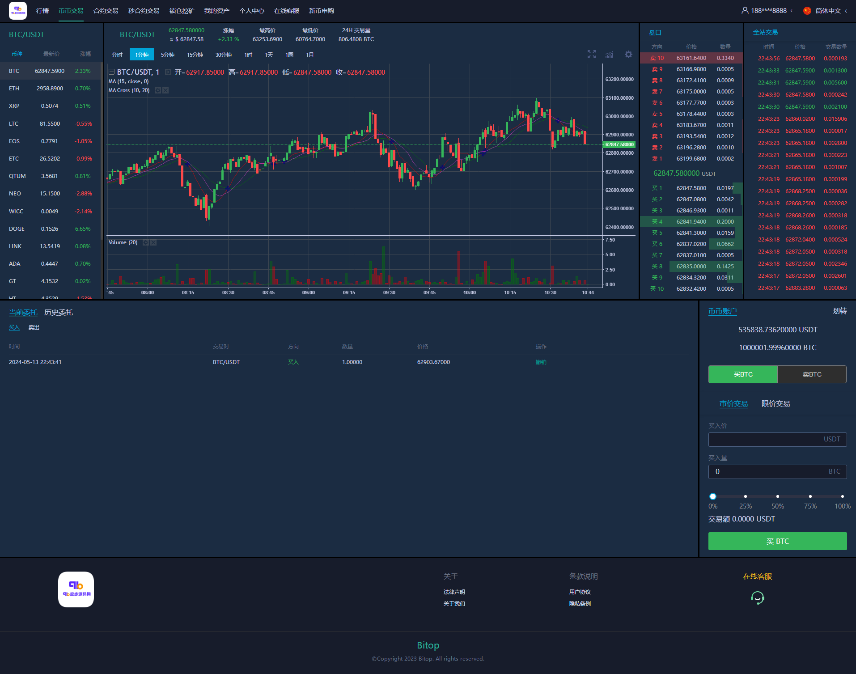
Task: Open 新币申购 in the top navigation
Action: pos(322,11)
